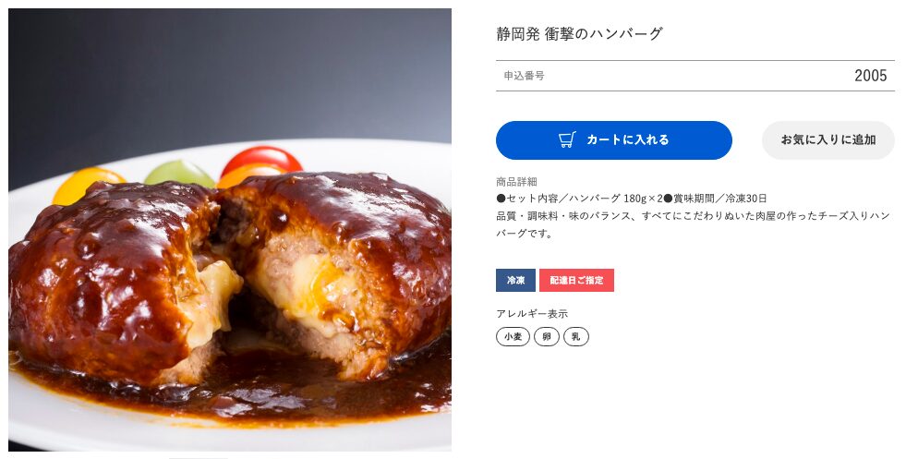Click the セット内容 ハンバーグ 180g×2 line
Viewport: 906px width, 459px height.
tap(579, 199)
